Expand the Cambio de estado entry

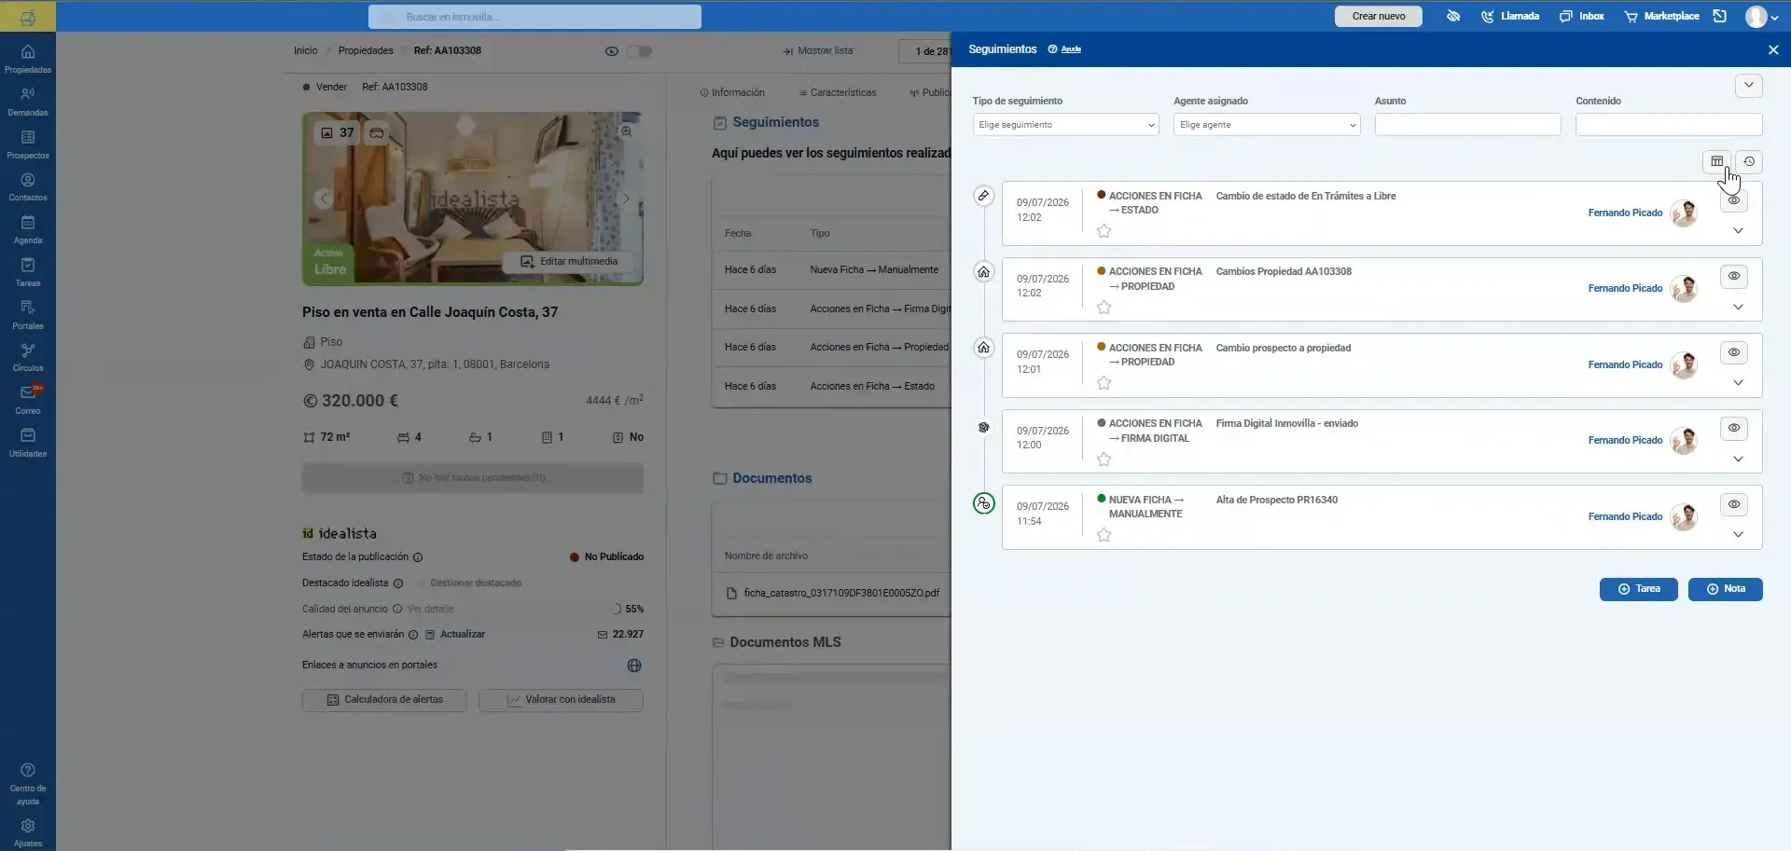[1738, 231]
